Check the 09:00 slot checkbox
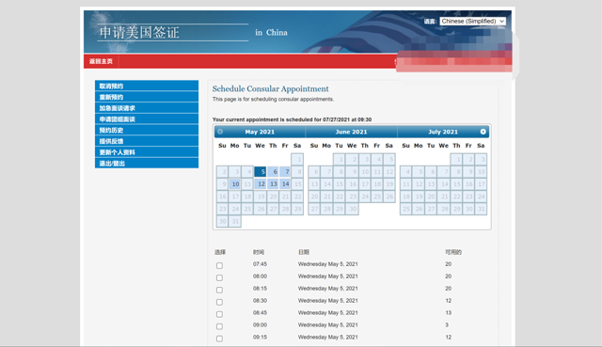This screenshot has width=602, height=347. point(219,326)
